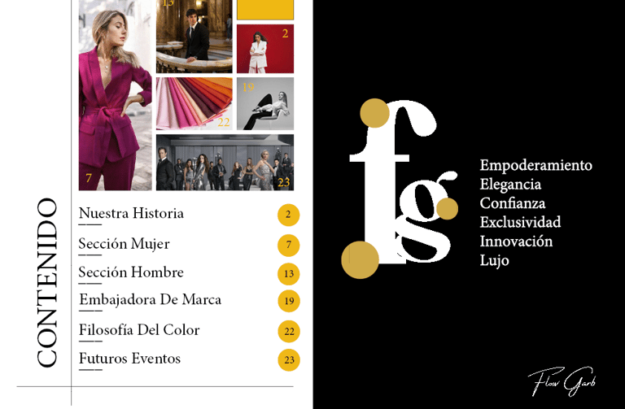Select the Filosofía Del Color entry
625x409 pixels.
[139, 330]
